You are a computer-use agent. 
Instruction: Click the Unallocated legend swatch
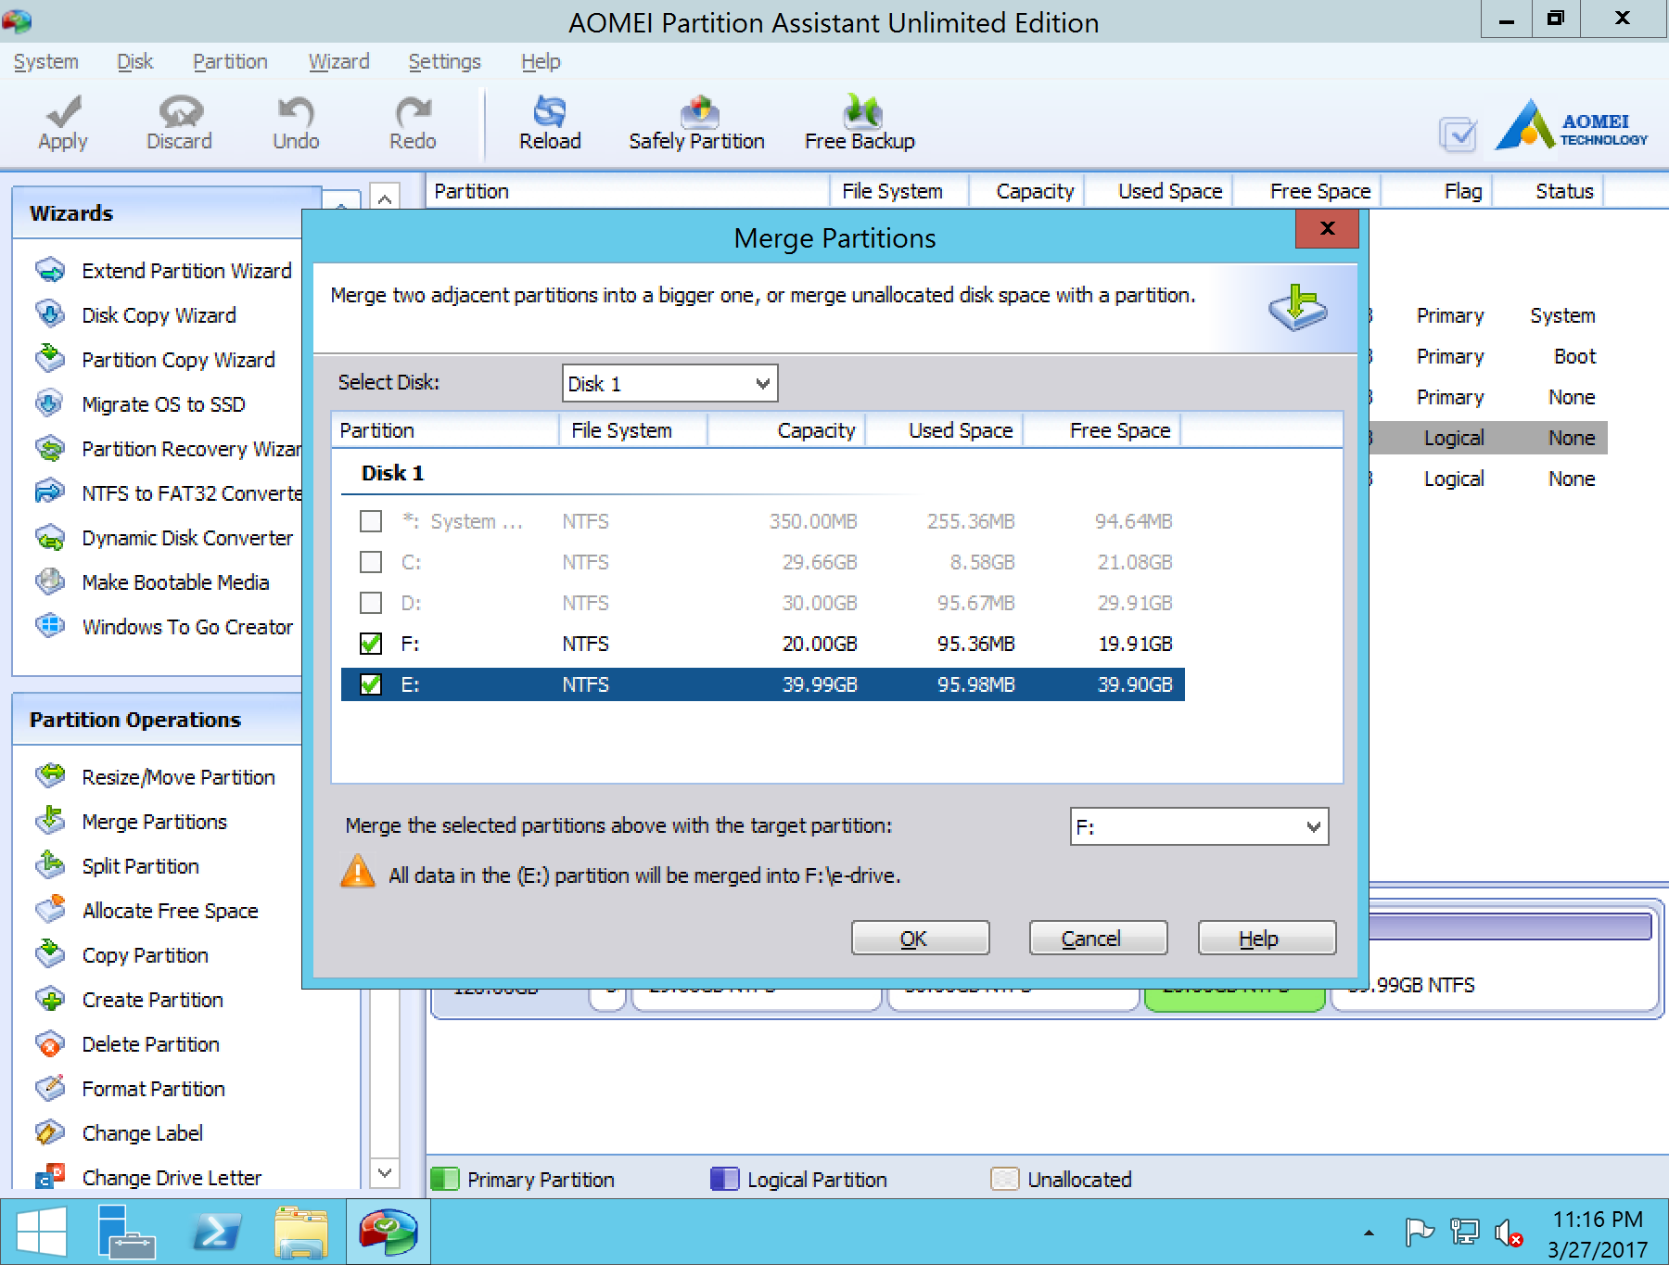1004,1179
